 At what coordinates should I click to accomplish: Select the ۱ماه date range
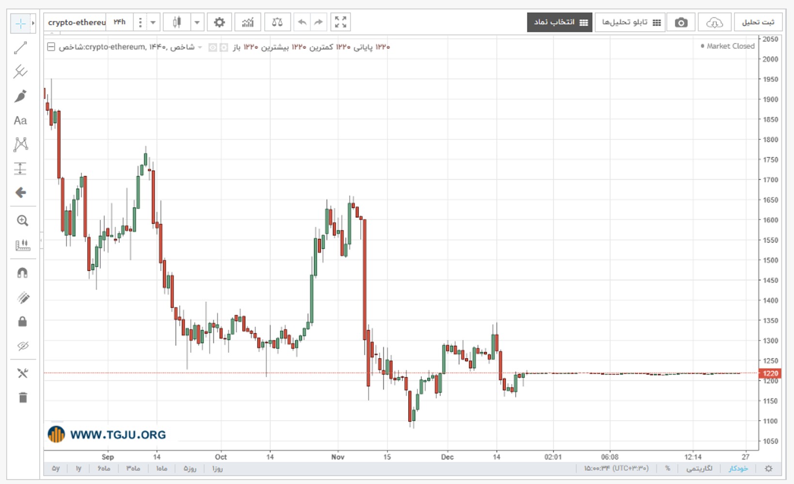[x=161, y=469]
